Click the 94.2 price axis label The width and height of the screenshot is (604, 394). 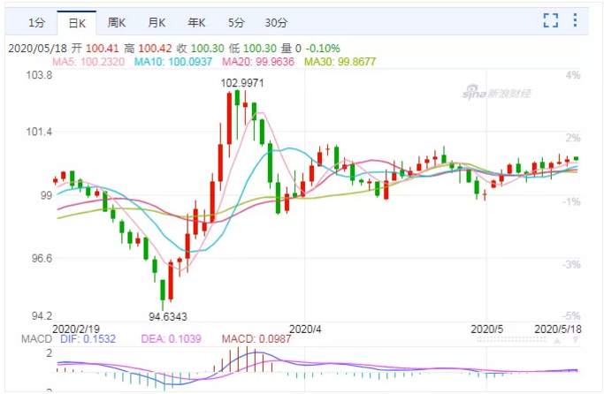[x=42, y=316]
